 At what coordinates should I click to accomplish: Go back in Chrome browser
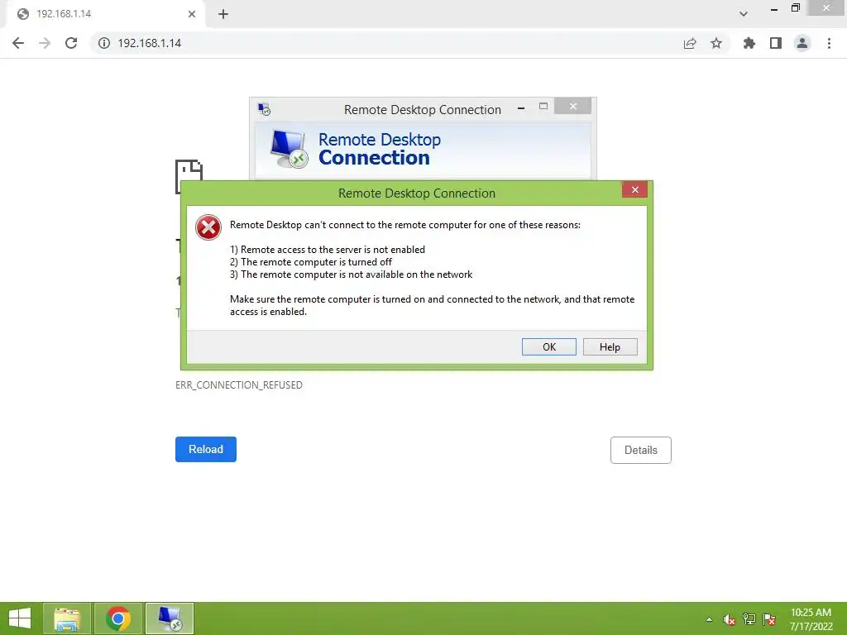click(x=18, y=43)
